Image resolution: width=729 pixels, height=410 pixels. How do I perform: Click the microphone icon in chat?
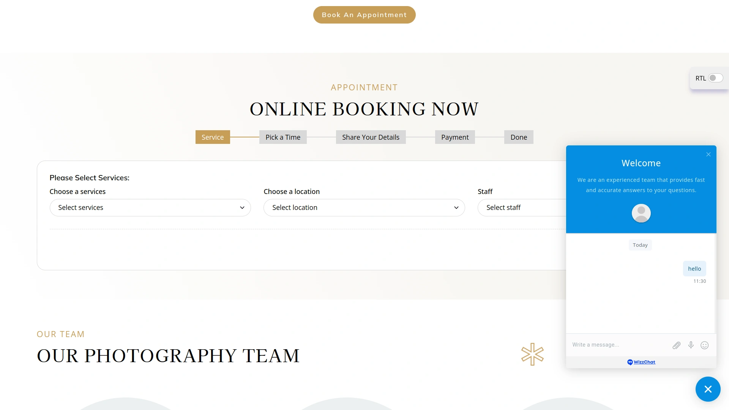tap(691, 345)
